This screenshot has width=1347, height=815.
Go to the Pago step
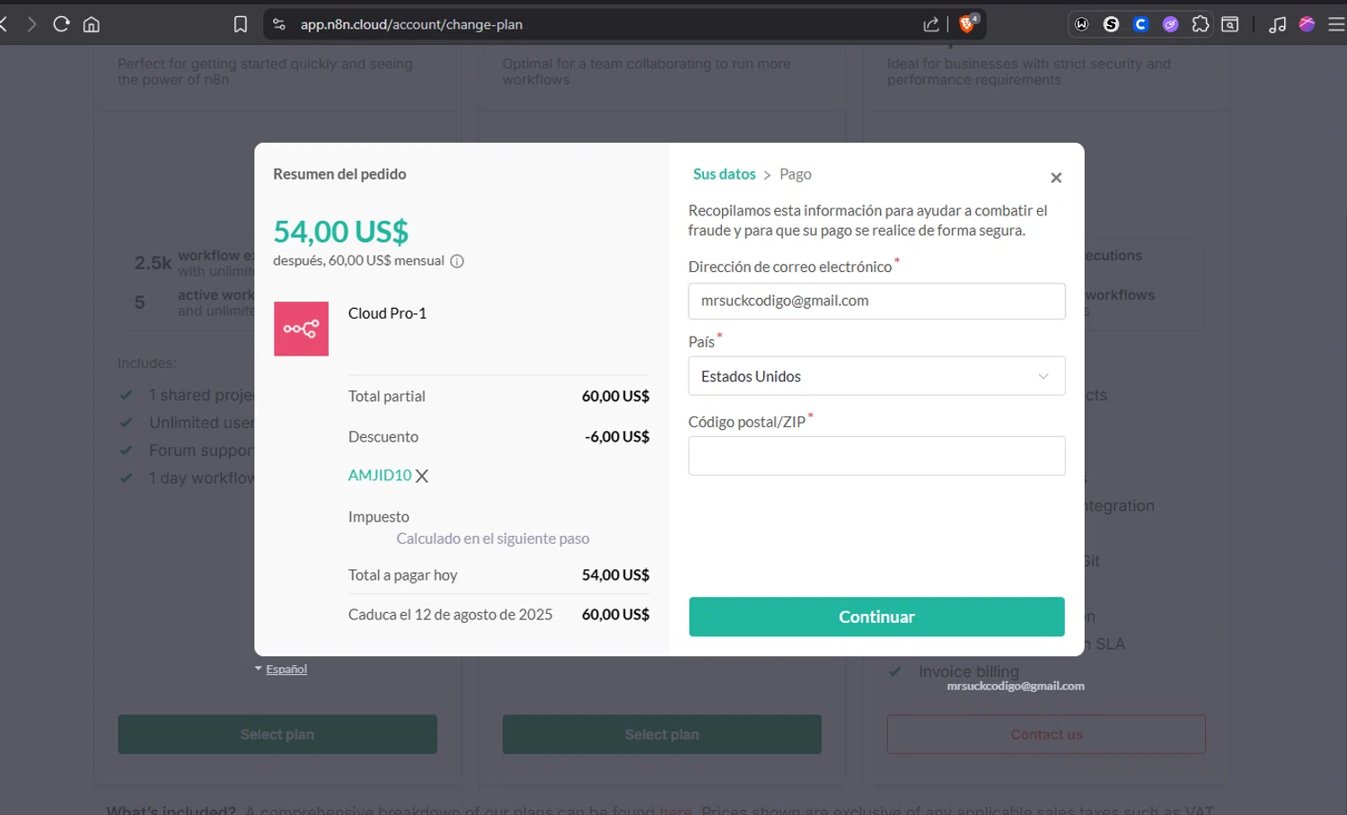coord(796,174)
